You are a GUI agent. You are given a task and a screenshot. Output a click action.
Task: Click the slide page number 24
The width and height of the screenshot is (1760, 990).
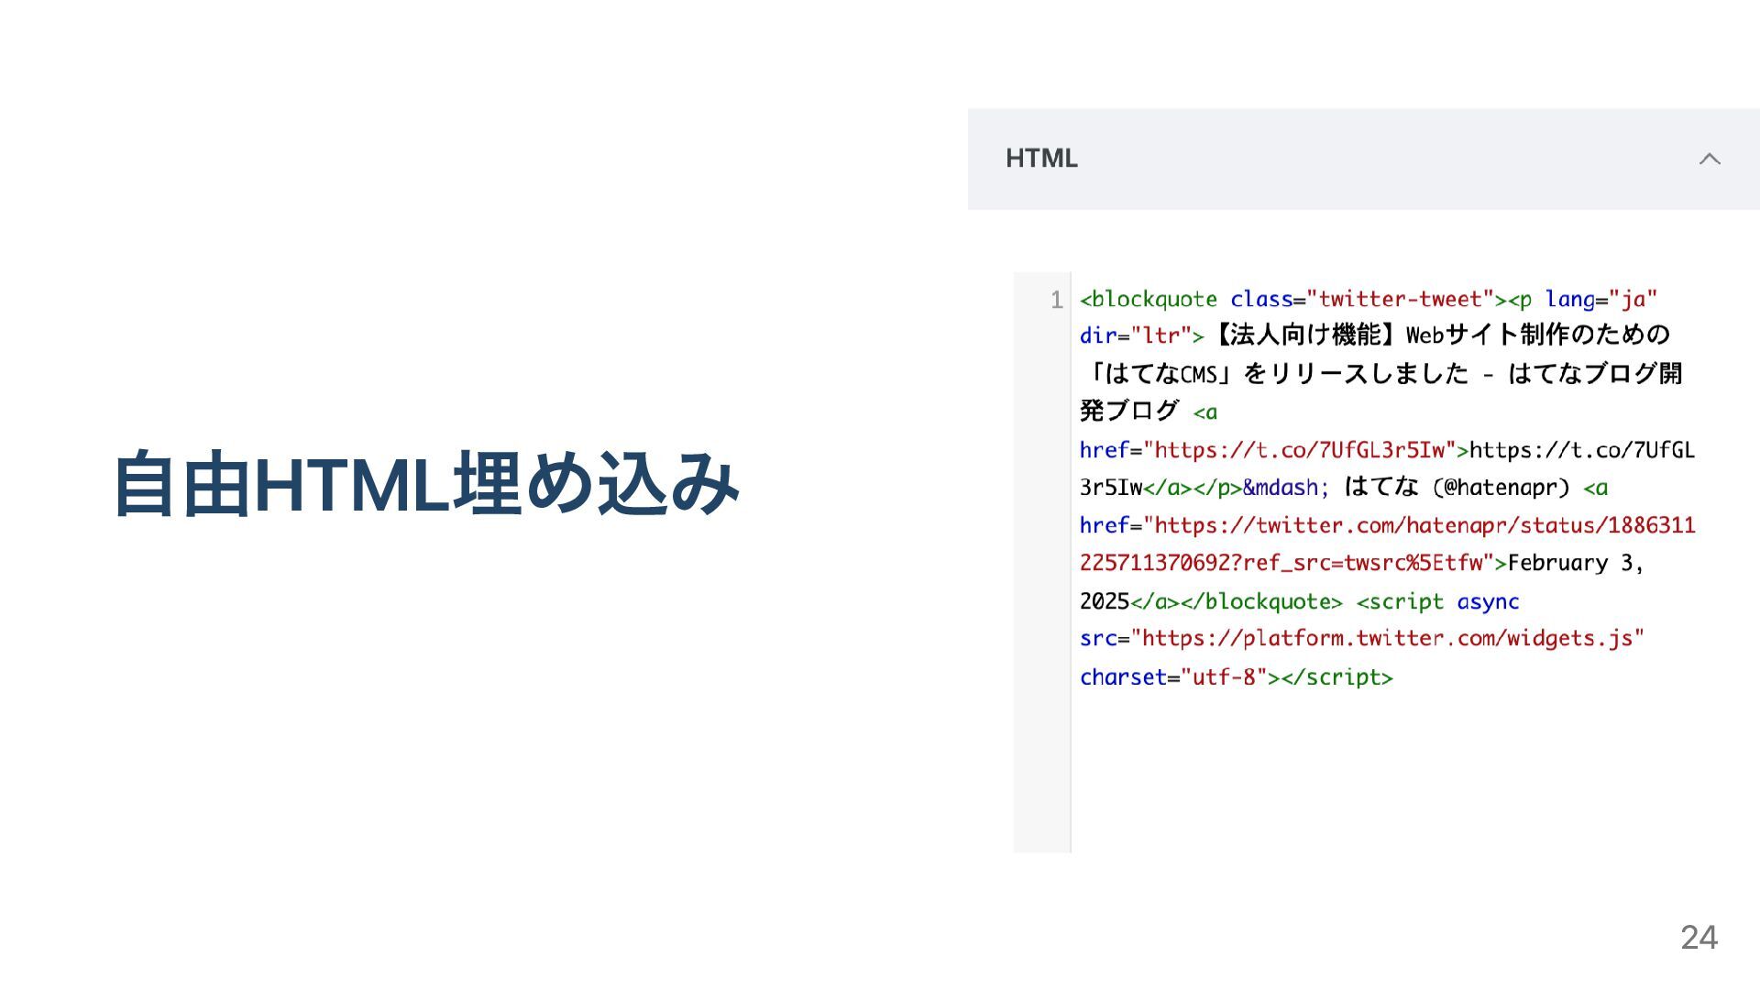pos(1698,937)
